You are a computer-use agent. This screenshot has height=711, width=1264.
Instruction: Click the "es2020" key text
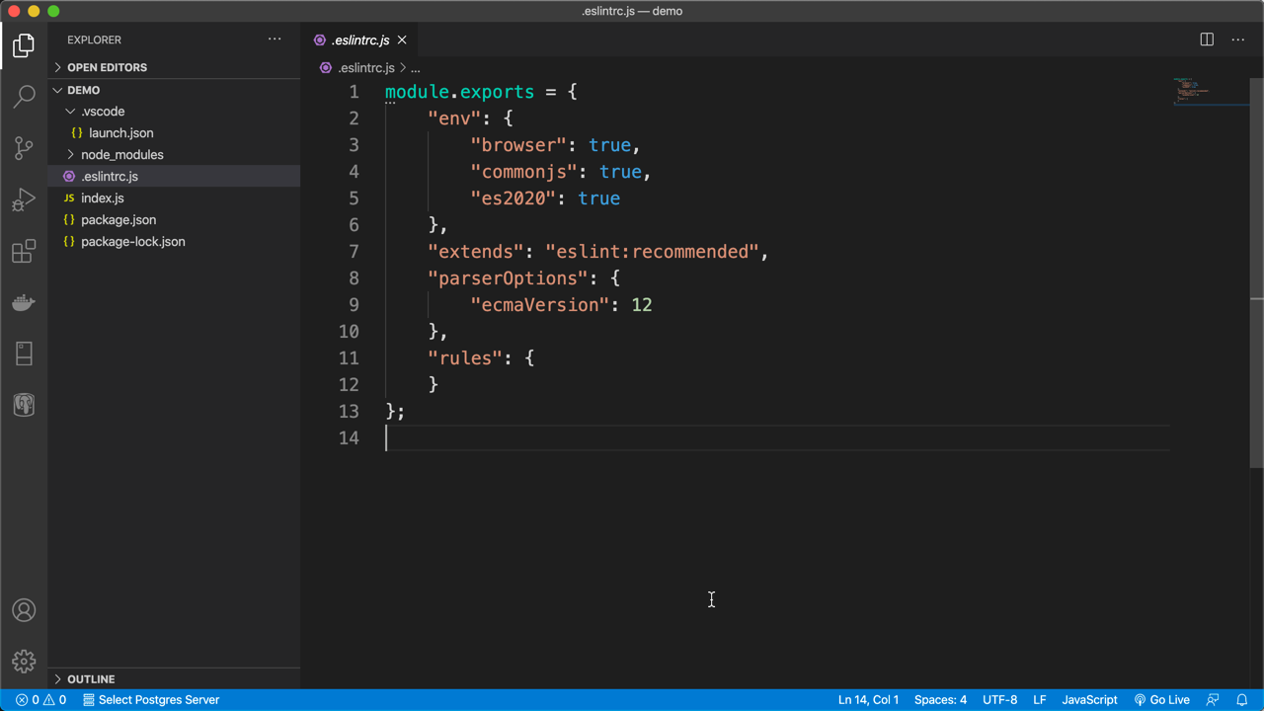(x=513, y=198)
